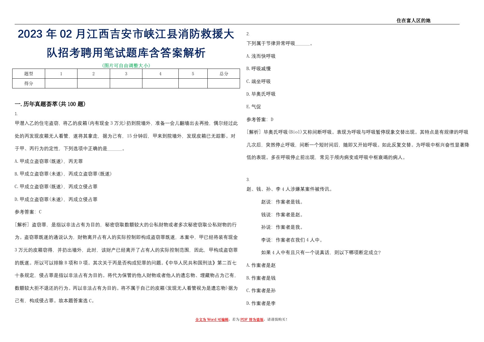Open the footer link '全文为Word可编辑'
Viewport: 484px width, 342px height.
pos(212,319)
